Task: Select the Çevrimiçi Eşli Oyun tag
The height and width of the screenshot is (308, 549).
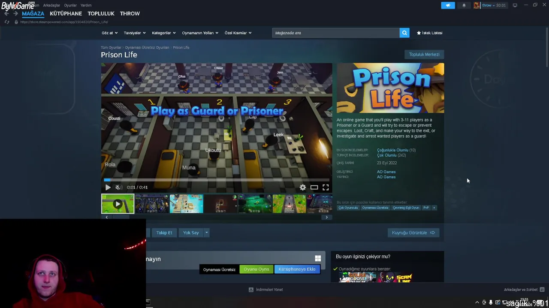Action: 406,208
